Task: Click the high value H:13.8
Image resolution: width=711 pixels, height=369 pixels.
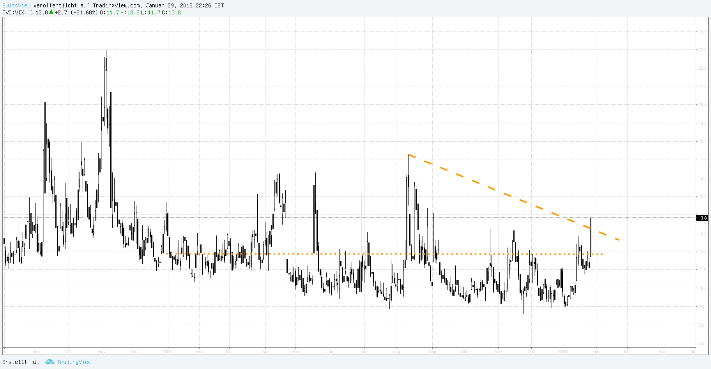Action: point(130,12)
